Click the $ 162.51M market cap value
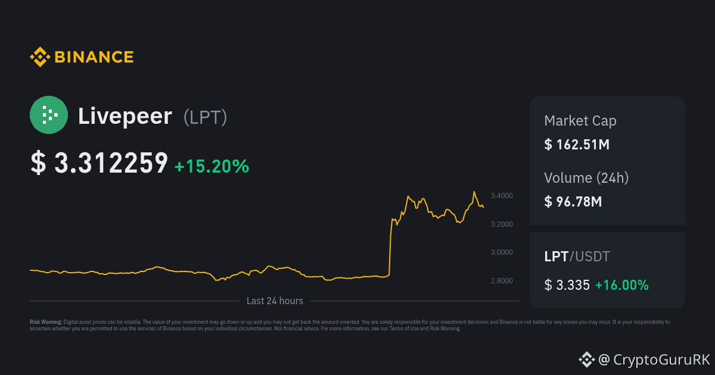Viewport: 715px width, 375px height. [x=577, y=145]
